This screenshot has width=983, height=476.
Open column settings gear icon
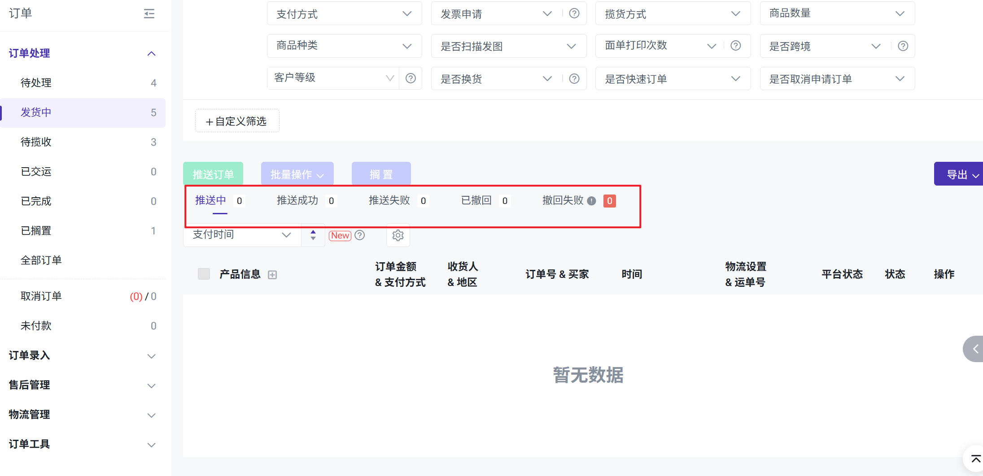398,235
